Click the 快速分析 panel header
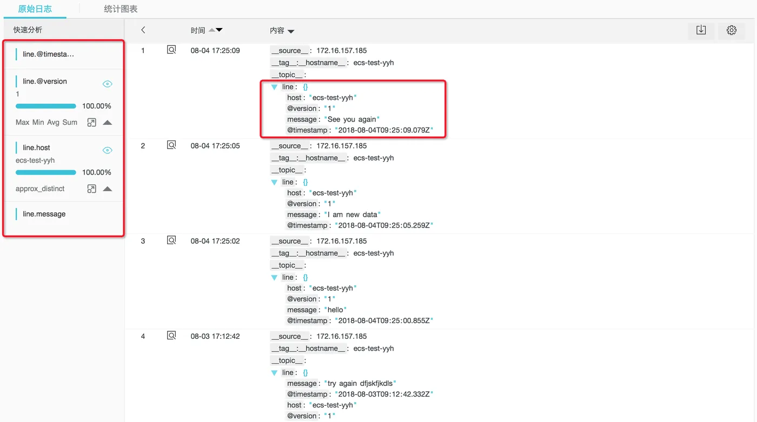 pos(28,30)
